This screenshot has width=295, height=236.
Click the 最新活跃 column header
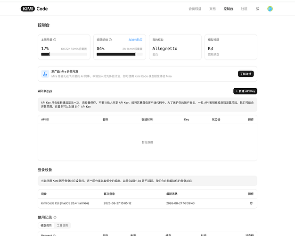coord(172,194)
